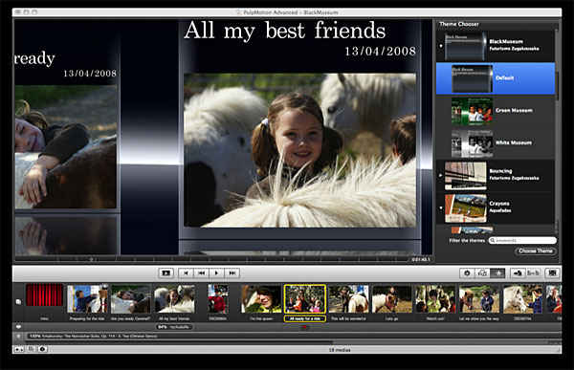574x370 pixels.
Task: Select the 'This will be wonderful' thumbnail
Action: [x=348, y=298]
